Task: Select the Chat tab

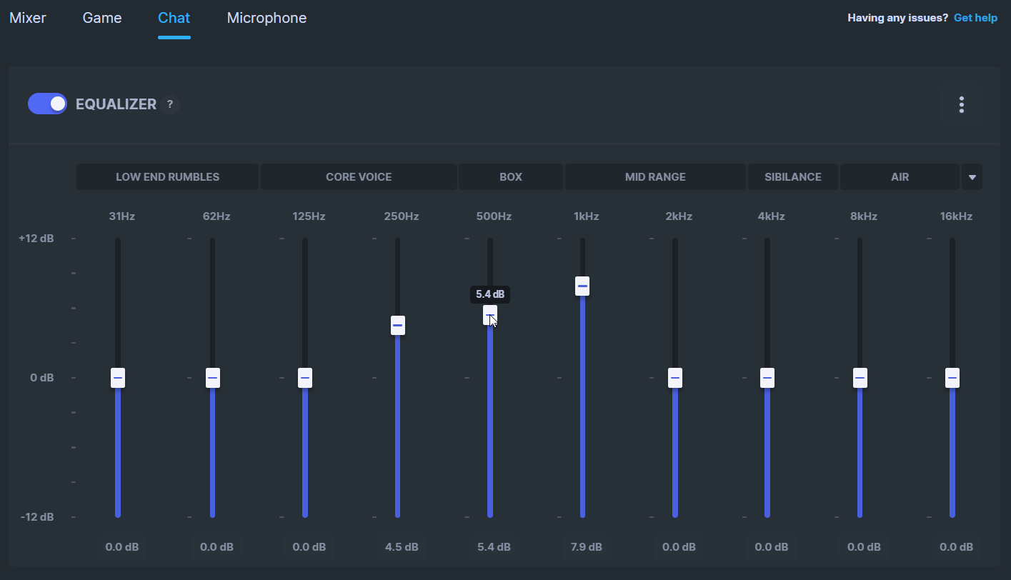Action: [x=174, y=18]
